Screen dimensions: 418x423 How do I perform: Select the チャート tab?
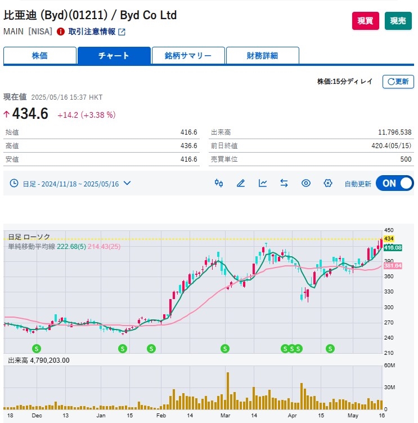[x=114, y=56]
